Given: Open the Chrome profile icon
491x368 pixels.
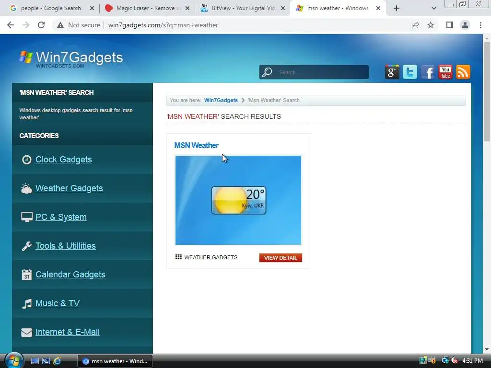Looking at the screenshot, I should point(465,25).
